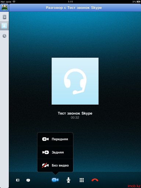Tap the battery indicator in status bar

coord(138,1)
